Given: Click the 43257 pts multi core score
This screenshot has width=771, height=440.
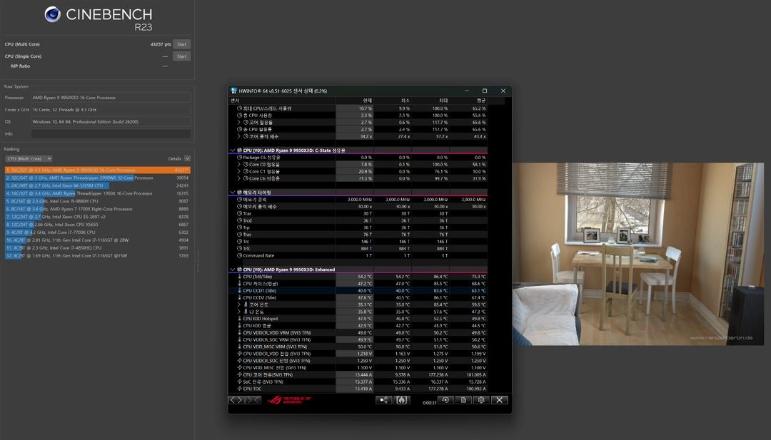Looking at the screenshot, I should (161, 44).
